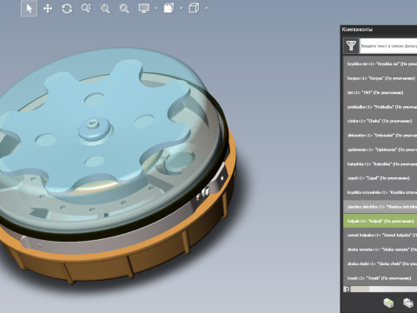
Task: Click the green-highlighted component cube icon
Action: click(388, 303)
